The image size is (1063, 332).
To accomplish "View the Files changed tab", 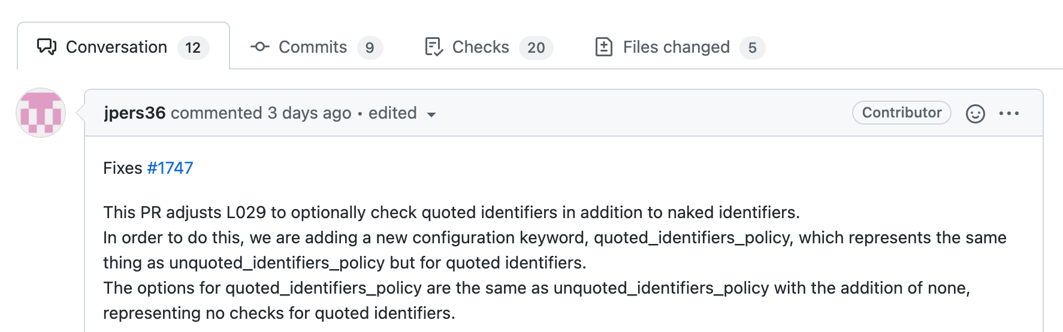I will [x=676, y=47].
